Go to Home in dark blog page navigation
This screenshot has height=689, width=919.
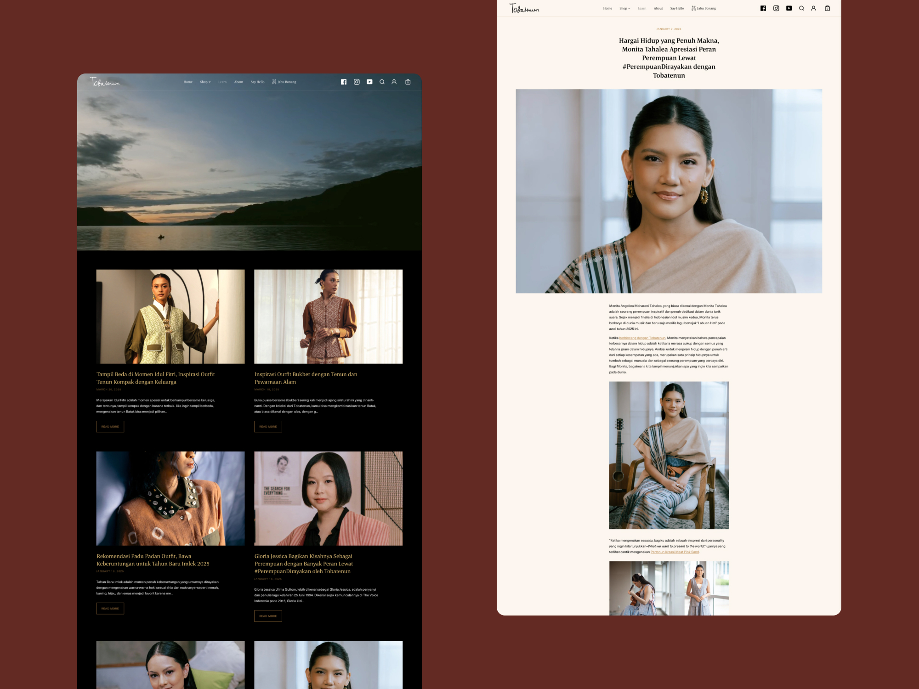click(x=188, y=82)
